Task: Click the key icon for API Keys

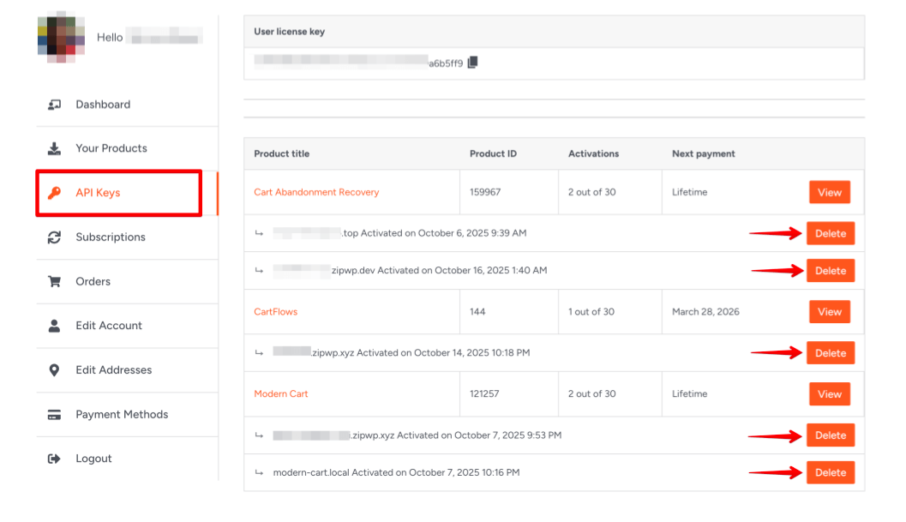Action: (x=55, y=193)
